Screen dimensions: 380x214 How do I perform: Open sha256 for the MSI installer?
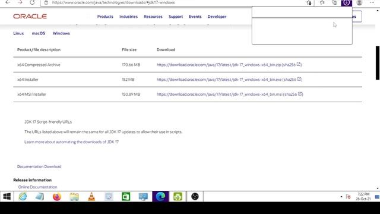pos(293,94)
